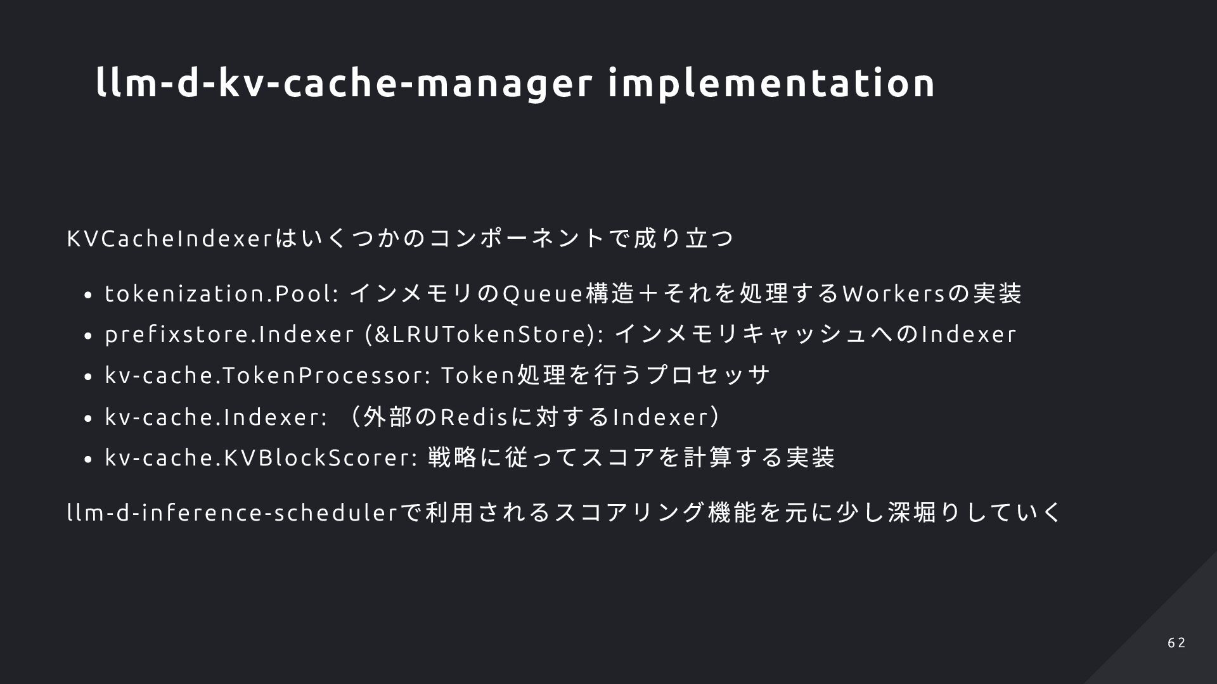Click the slide title 'llm-d-kv-cache-manager implementation'
Image resolution: width=1217 pixels, height=684 pixels.
(x=515, y=83)
